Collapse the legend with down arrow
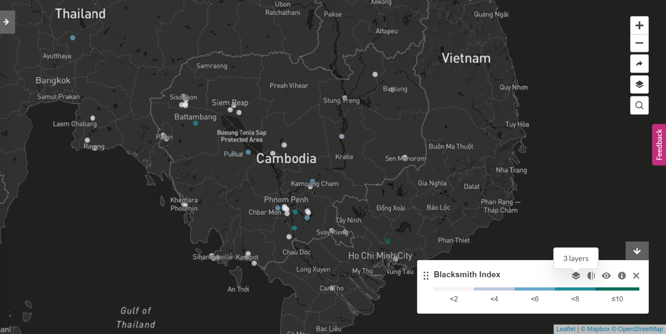This screenshot has width=666, height=334. tap(637, 251)
